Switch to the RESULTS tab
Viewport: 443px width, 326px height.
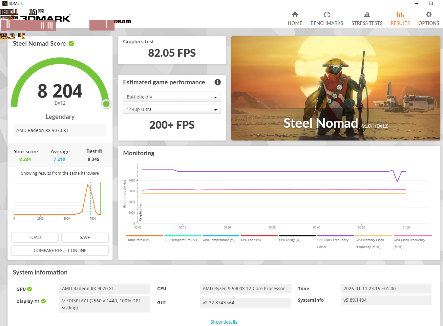click(x=400, y=23)
